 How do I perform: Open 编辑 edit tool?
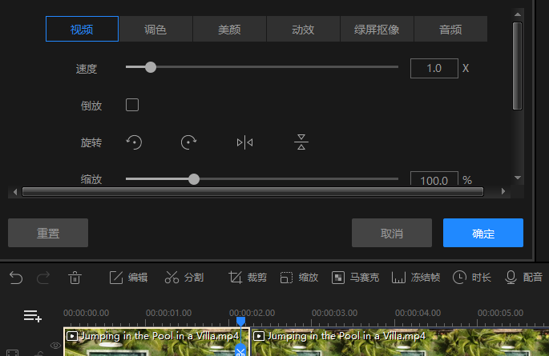pos(128,278)
